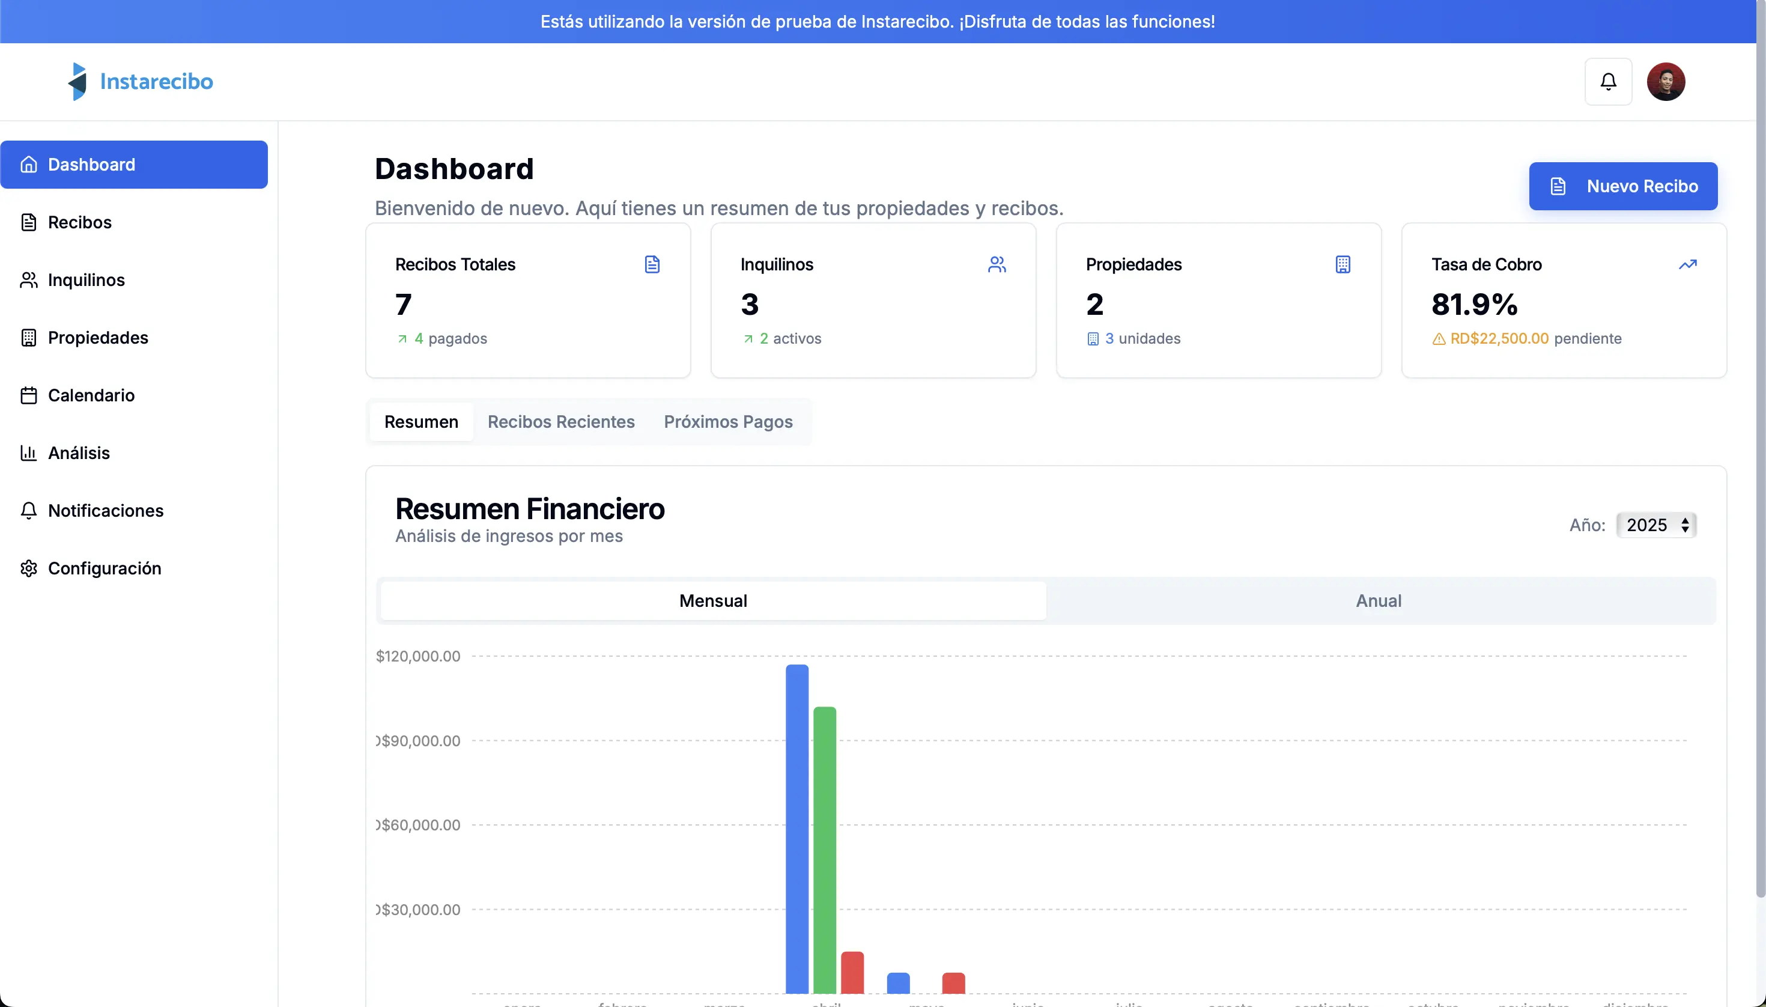Click the Notificaciones bell icon in sidebar

pos(28,511)
